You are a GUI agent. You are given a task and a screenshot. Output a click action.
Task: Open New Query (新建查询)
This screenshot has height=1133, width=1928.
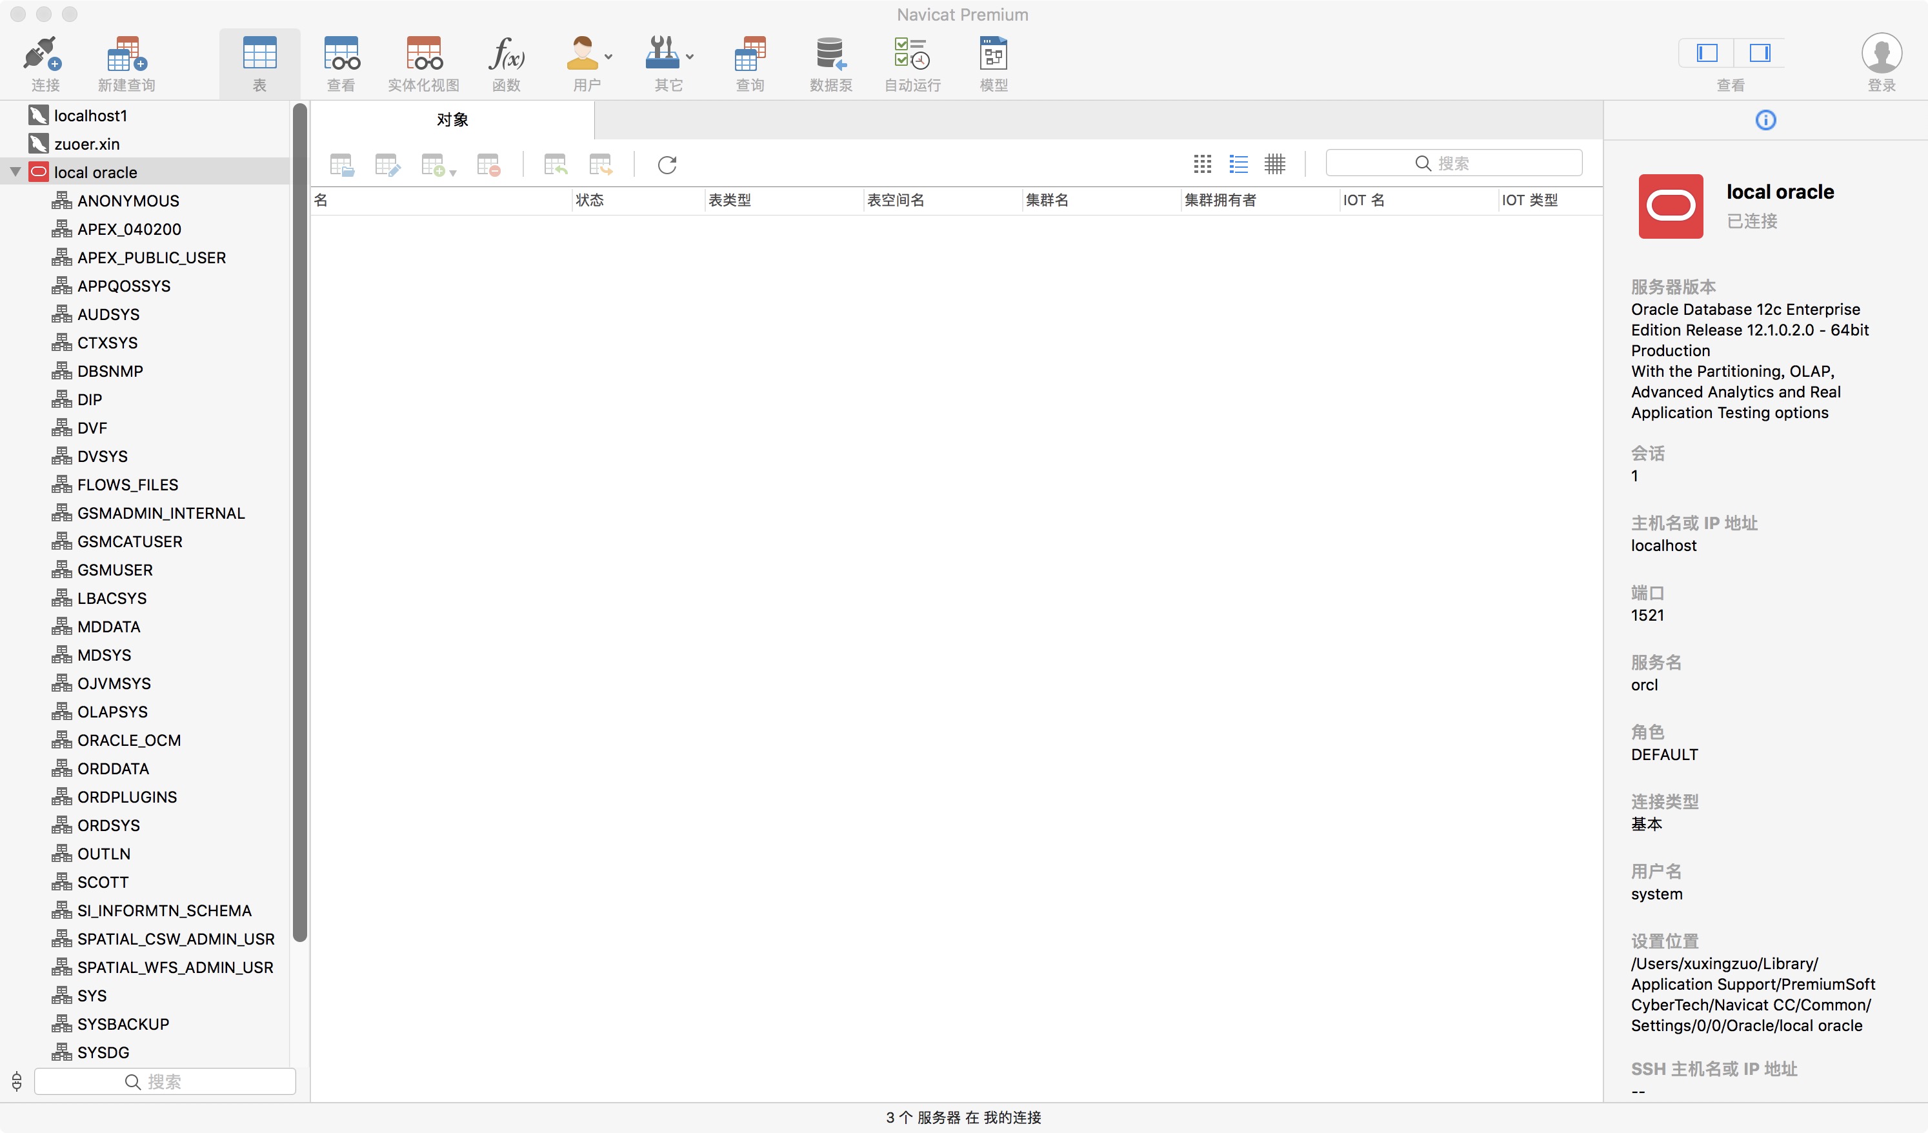click(126, 54)
